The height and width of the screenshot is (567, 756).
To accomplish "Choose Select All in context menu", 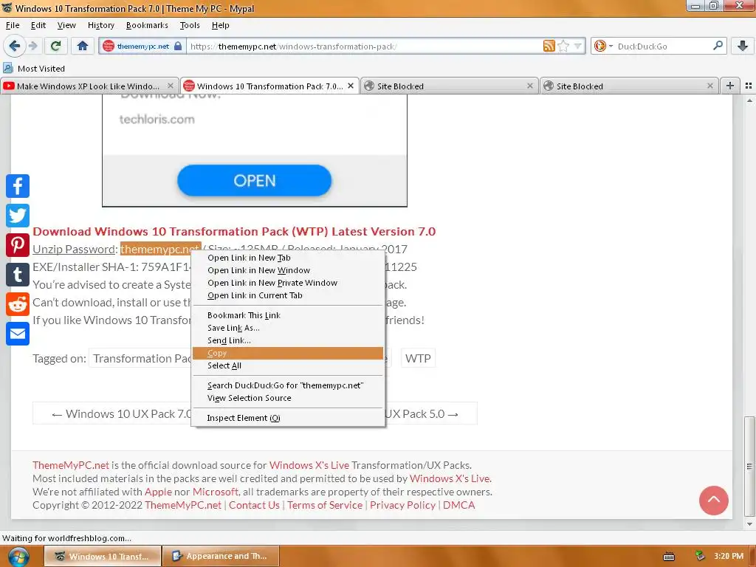I will click(288, 365).
